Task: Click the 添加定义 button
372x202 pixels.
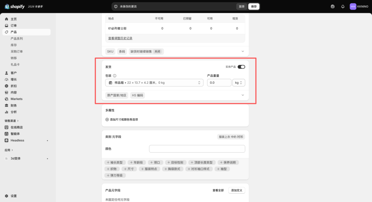Action: (236, 190)
